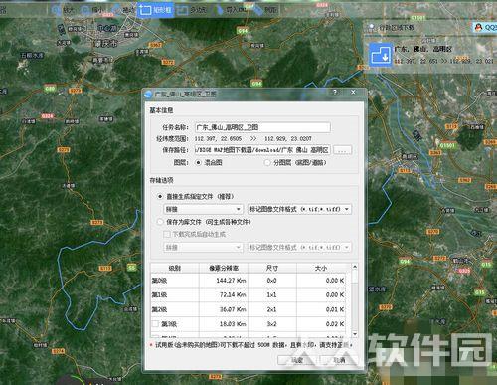497x385 pixels.
Task: Select the 缩小 zoom-out tool
Action: pos(92,10)
